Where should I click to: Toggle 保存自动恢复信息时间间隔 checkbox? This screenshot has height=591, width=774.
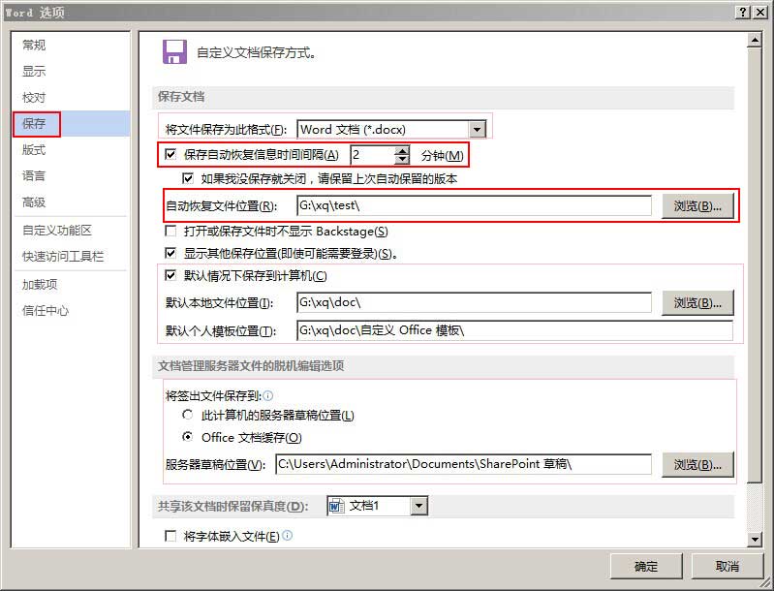click(170, 155)
